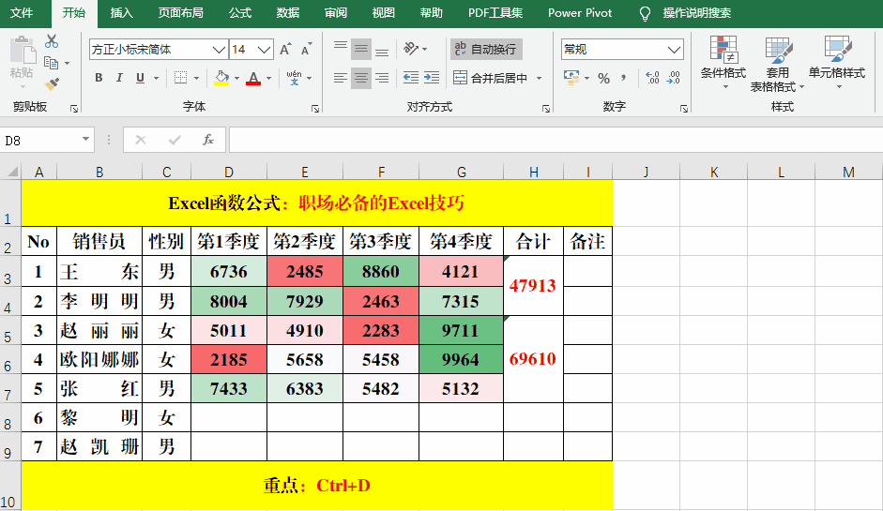Decrease decimal places icon

[673, 78]
